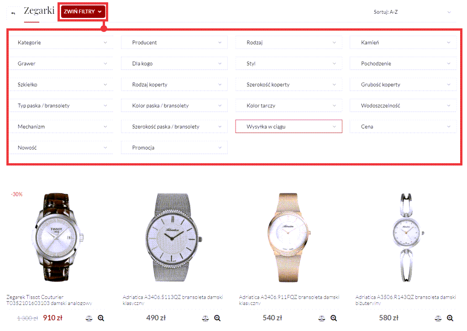This screenshot has width=467, height=331.
Task: Click magnifier icon for Adriatica A3406.911FQZ
Action: pyautogui.click(x=334, y=318)
